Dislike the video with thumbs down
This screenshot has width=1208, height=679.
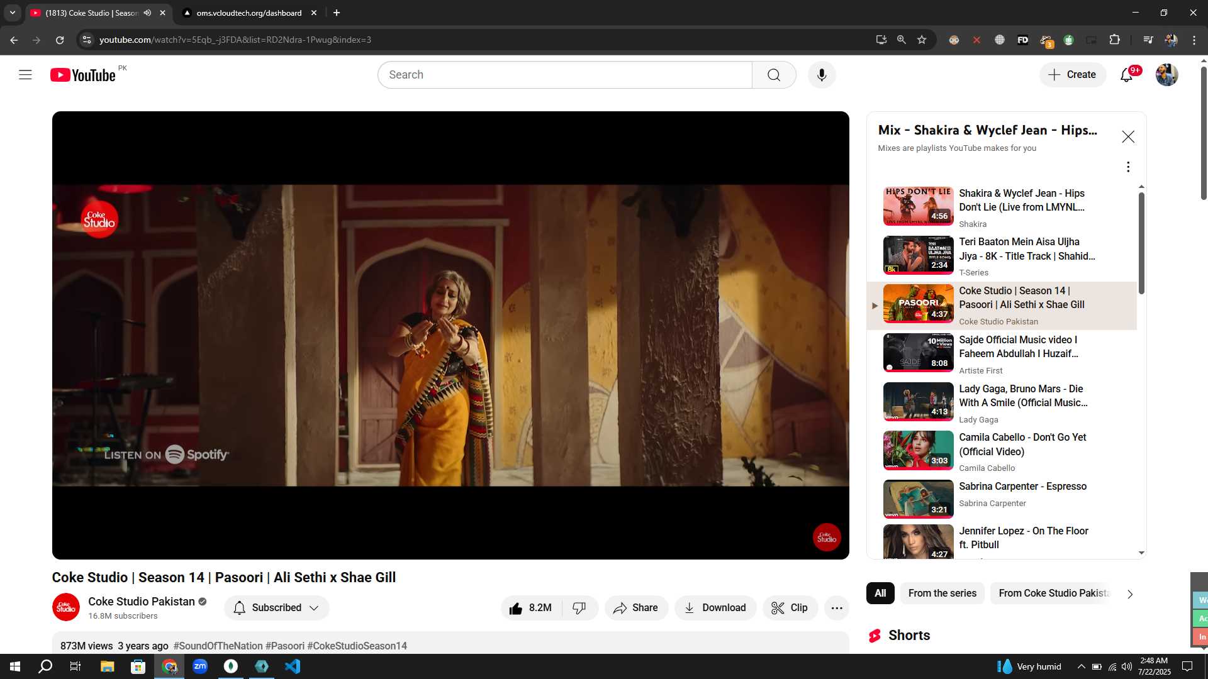coord(579,608)
